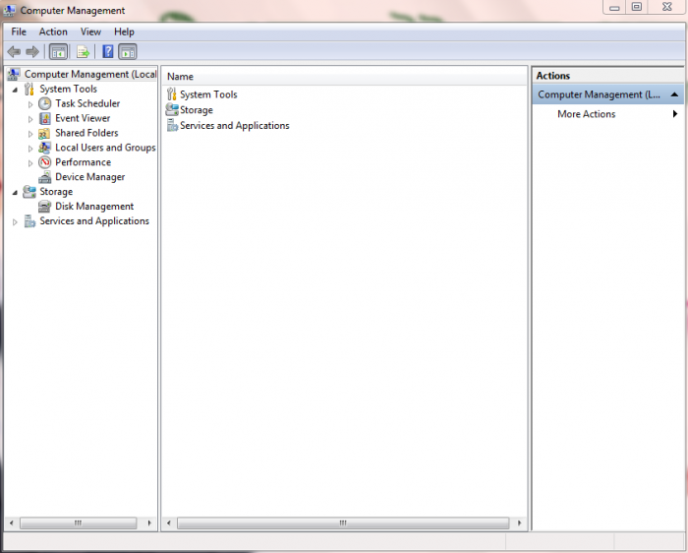
Task: Click tree pane scroll right arrow
Action: tap(149, 522)
